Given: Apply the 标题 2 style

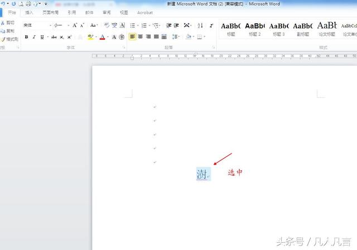Looking at the screenshot, I should [255, 29].
